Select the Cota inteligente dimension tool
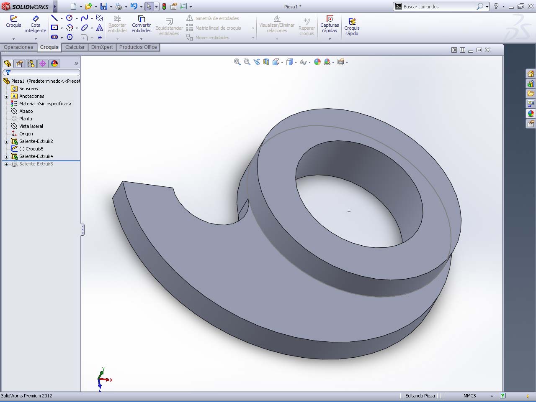Viewport: 536px width, 402px height. [36, 24]
